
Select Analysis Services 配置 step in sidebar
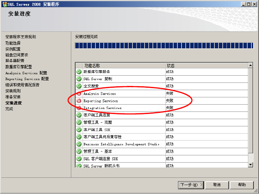point(26,73)
